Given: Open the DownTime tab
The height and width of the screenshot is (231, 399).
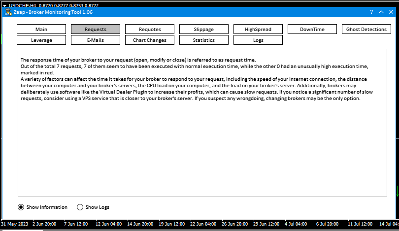Looking at the screenshot, I should click(x=312, y=29).
